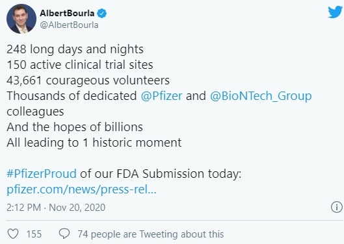344x244 pixels.
Task: Click the @AlbertBourla handle
Action: (x=69, y=25)
